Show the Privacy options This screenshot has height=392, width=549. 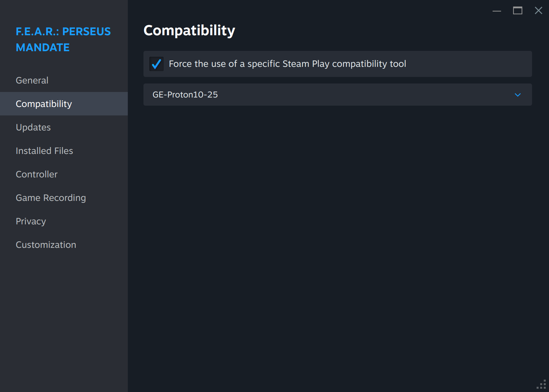[31, 221]
